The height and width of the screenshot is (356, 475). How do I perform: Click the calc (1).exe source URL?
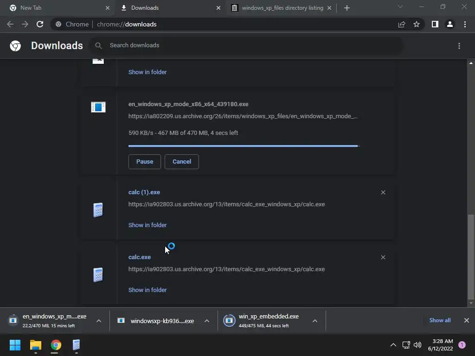tap(226, 204)
